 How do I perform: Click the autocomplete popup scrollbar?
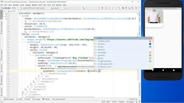[153, 40]
